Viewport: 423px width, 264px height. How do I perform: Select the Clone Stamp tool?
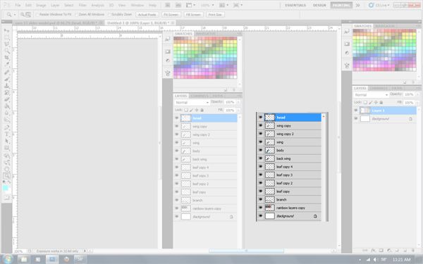click(6, 86)
